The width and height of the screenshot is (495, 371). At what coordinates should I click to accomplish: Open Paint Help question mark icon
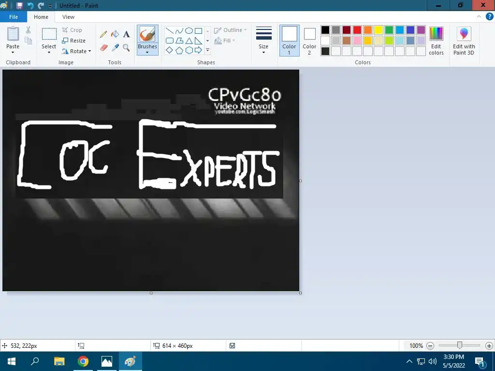(x=489, y=17)
